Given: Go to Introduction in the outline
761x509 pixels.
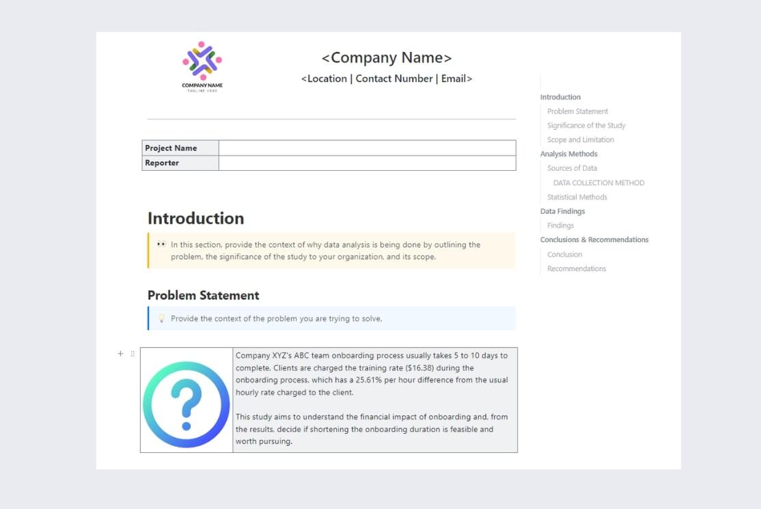Looking at the screenshot, I should 560,97.
